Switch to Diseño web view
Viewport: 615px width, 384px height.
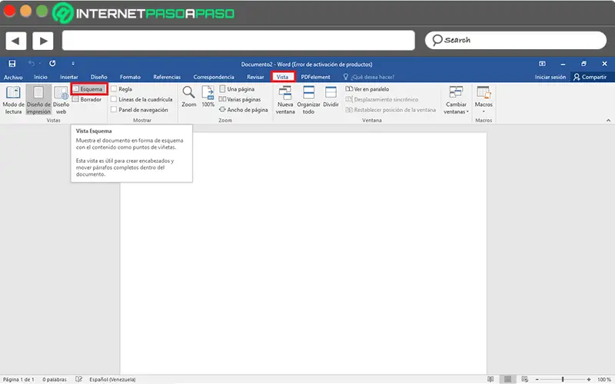[x=61, y=101]
